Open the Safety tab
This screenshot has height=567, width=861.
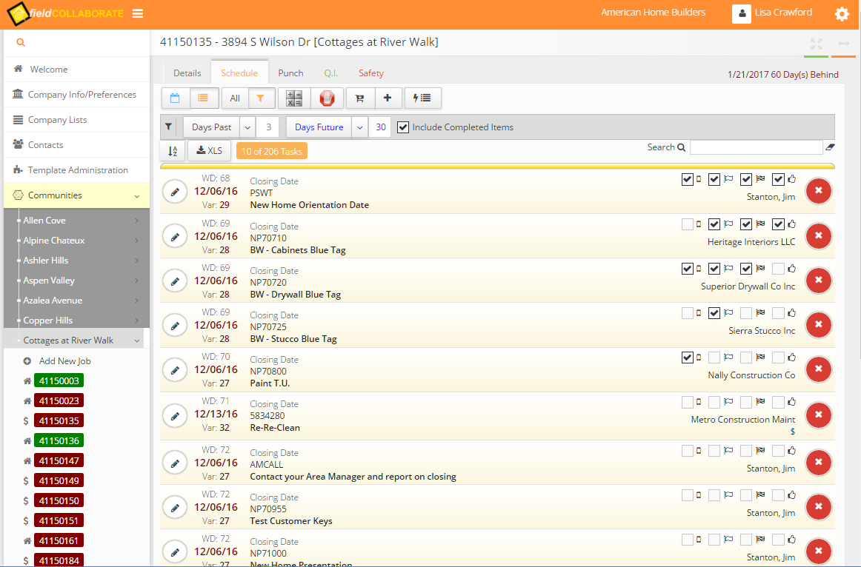click(370, 73)
